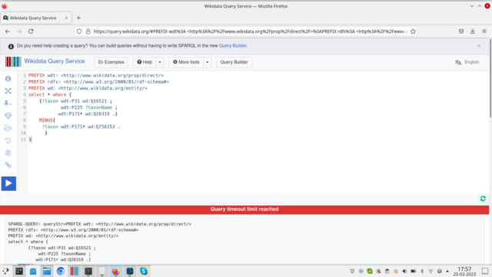The width and height of the screenshot is (492, 277).
Task: Clear the query using the trash icon
Action: [8, 153]
